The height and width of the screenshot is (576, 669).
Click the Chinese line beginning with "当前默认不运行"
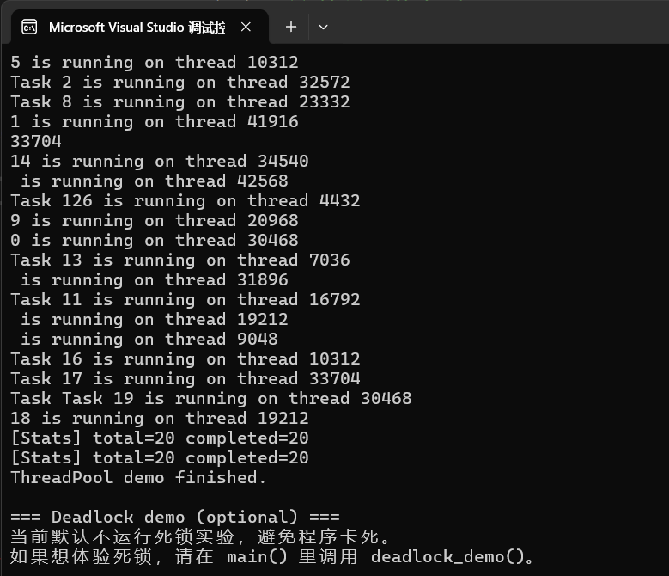(x=200, y=537)
